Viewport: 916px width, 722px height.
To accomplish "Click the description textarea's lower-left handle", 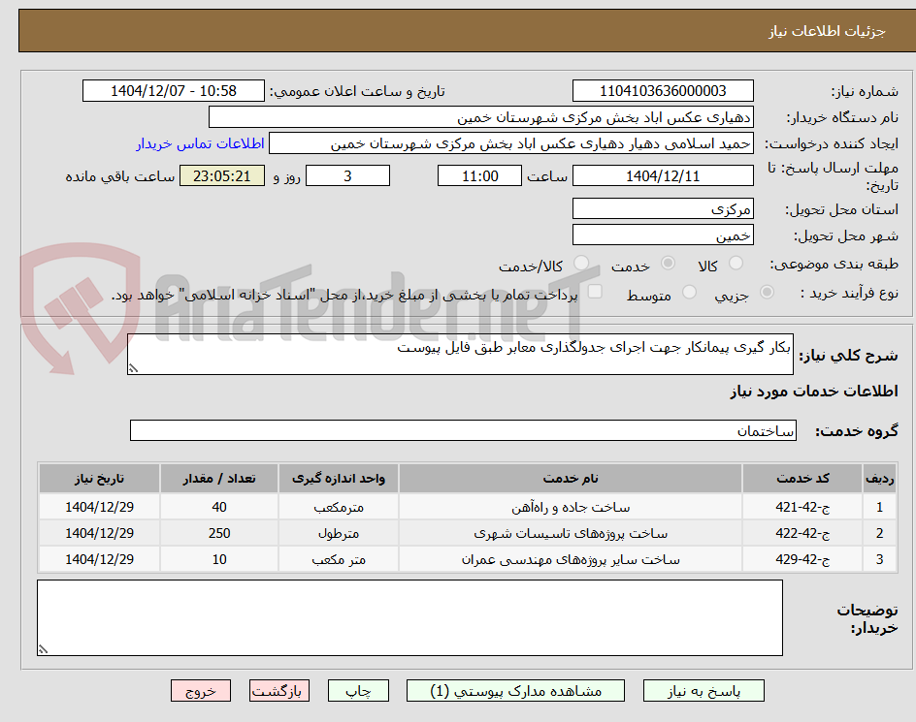I will coord(134,367).
